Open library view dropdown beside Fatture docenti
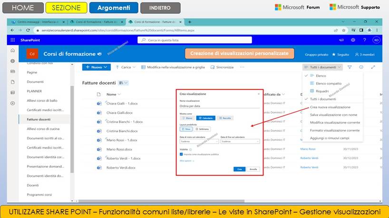 point(123,83)
